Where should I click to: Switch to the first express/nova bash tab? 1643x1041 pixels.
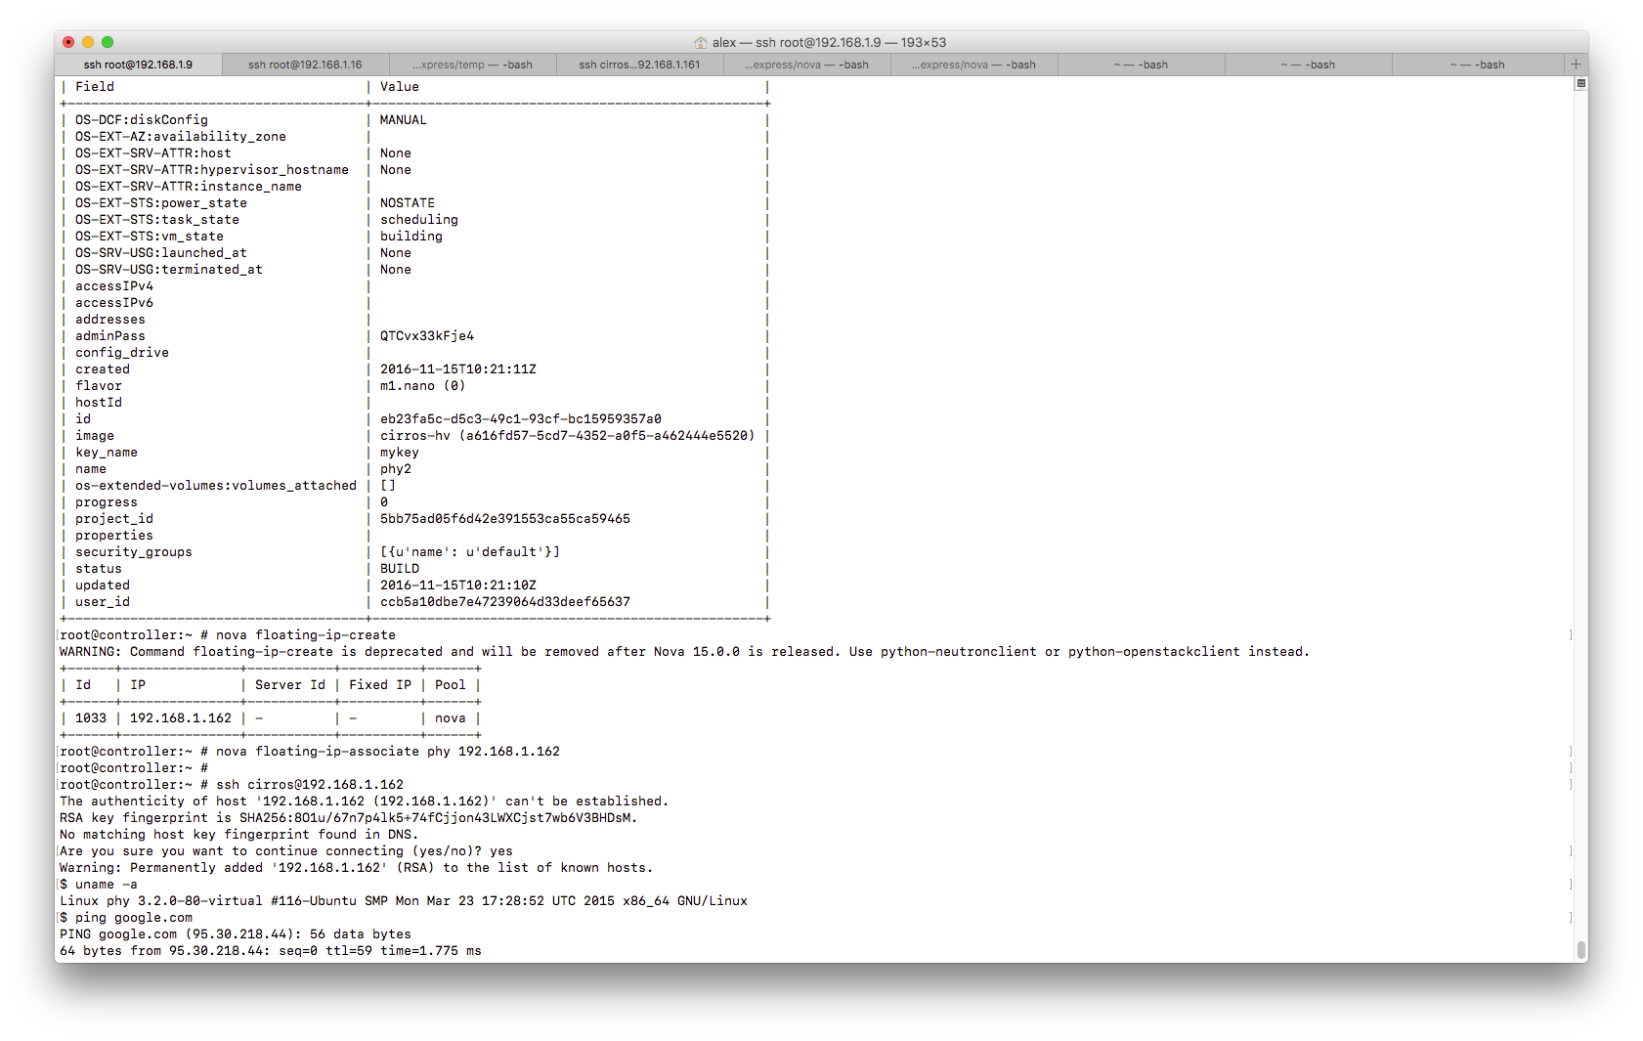coord(807,64)
